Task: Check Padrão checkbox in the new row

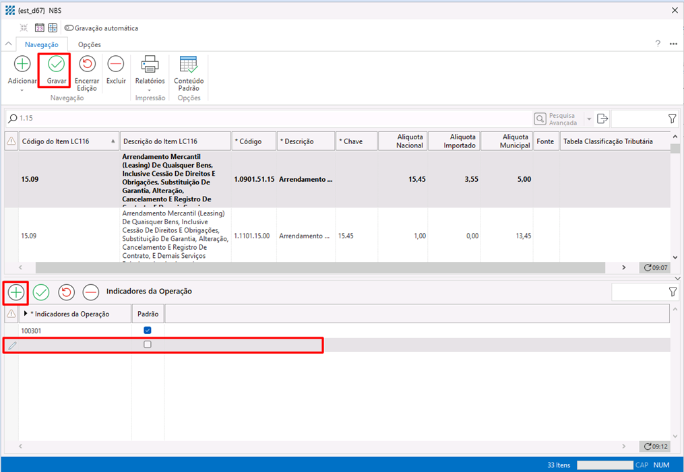Action: 148,345
